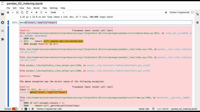Restart the kernel with the refresh icon
The width and height of the screenshot is (200, 112).
(41, 12)
